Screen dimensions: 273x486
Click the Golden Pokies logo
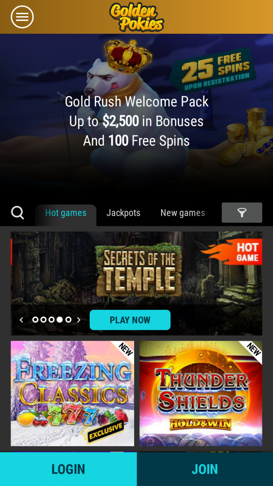(x=136, y=17)
